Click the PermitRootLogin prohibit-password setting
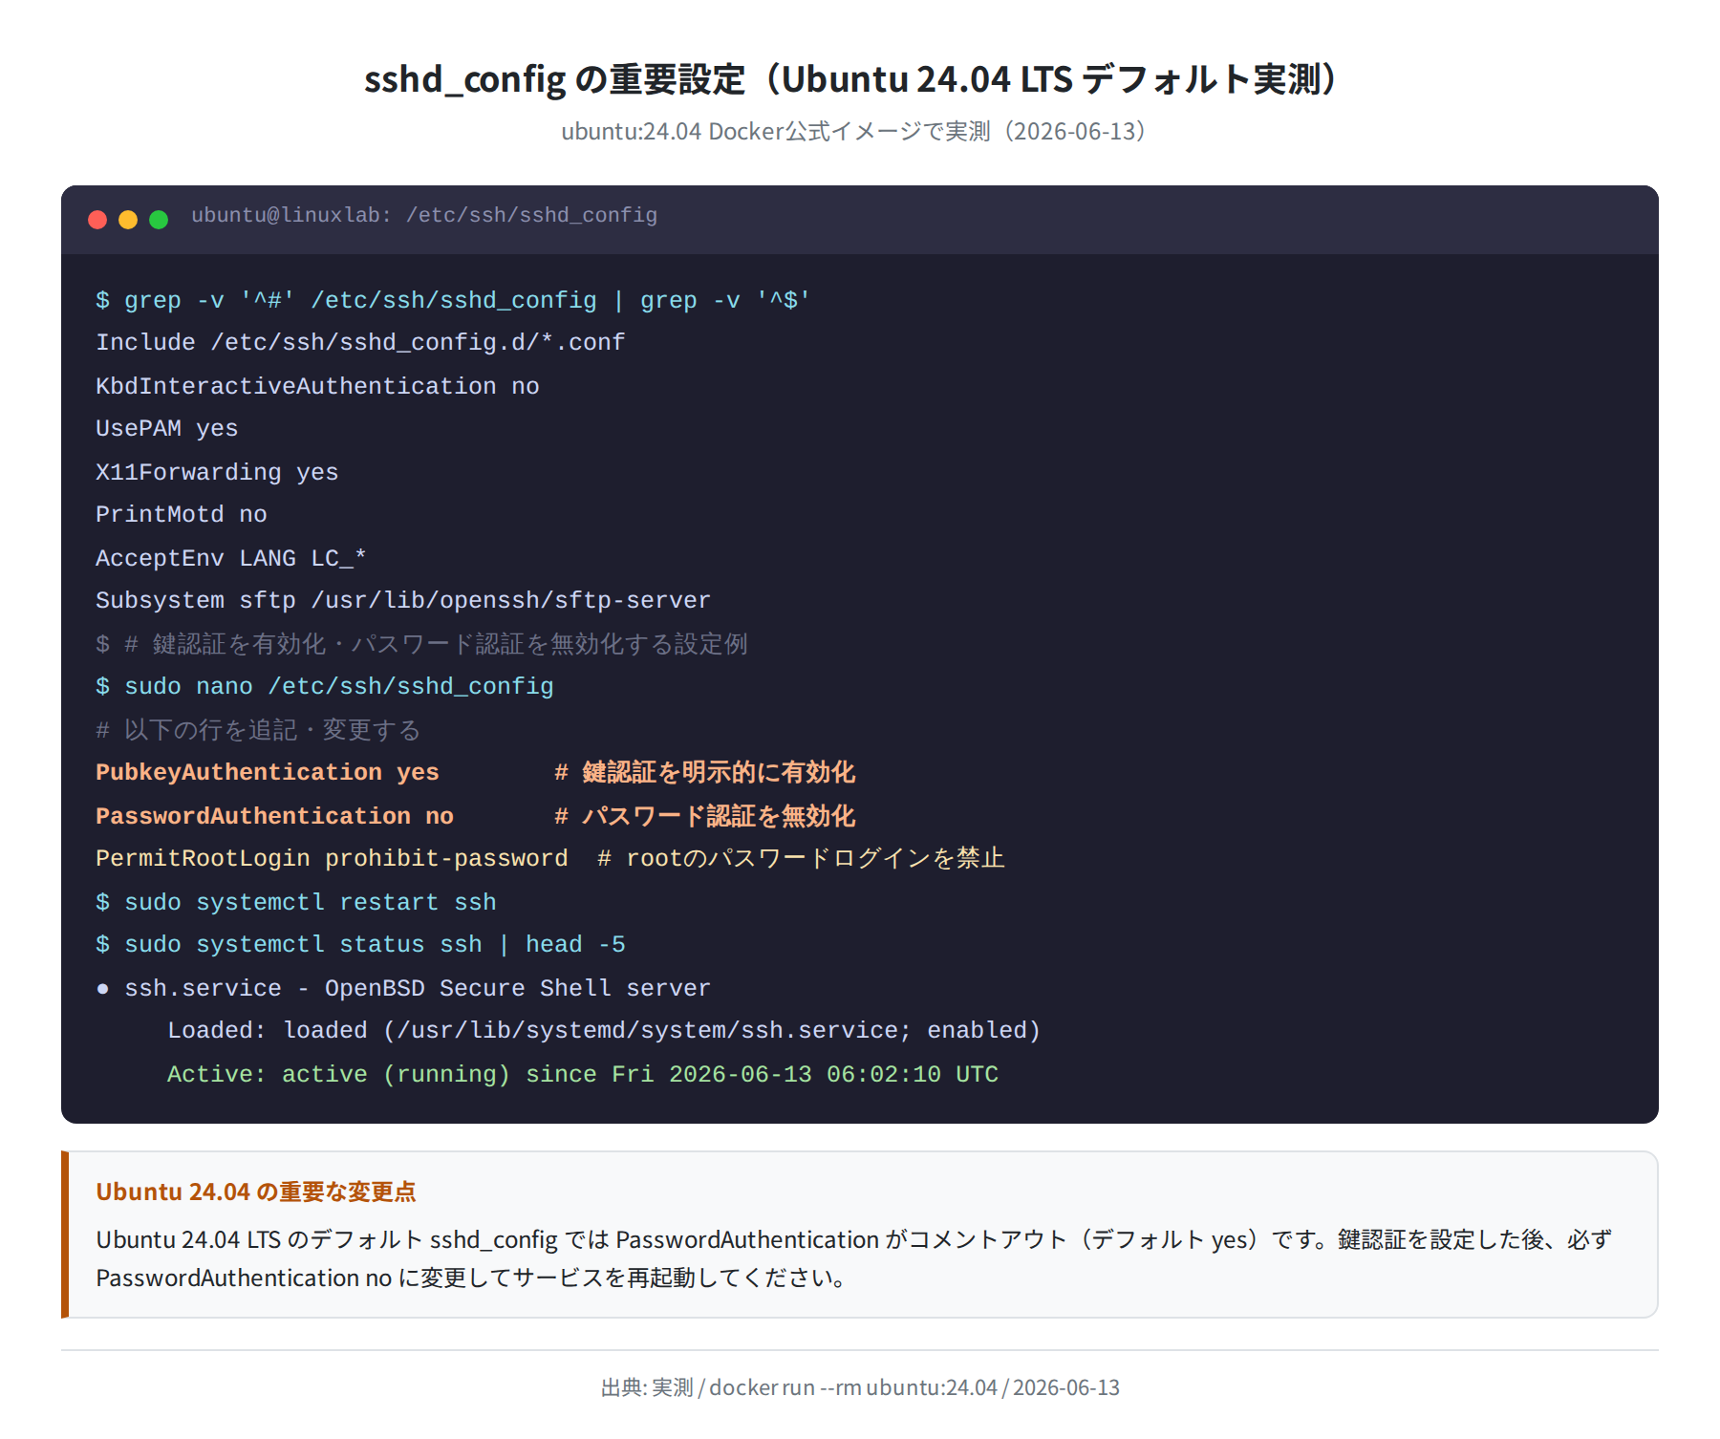1720x1439 pixels. click(x=332, y=858)
